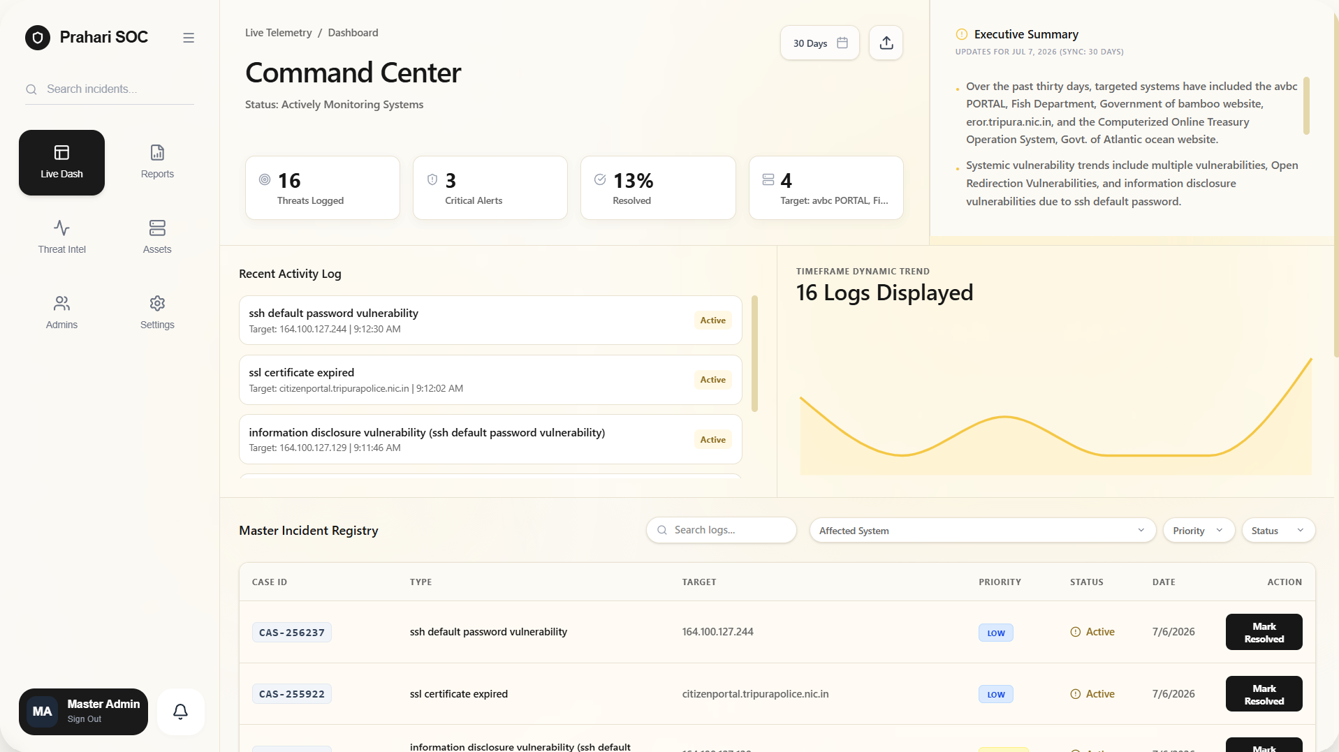The image size is (1339, 752).
Task: Sort by TARGET column header
Action: tap(699, 582)
